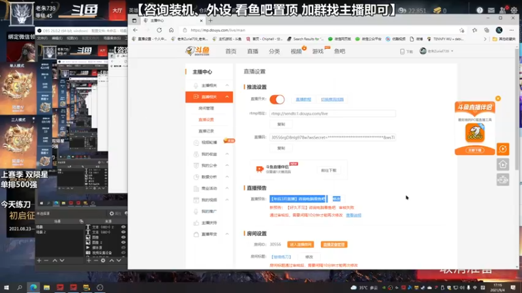Open the 直播 nav item
Screen dimensions: 522x293
point(253,51)
